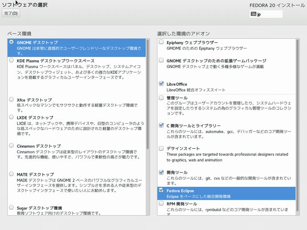
Task: Click Xfce デスクトップ title text
Action: (x=34, y=100)
